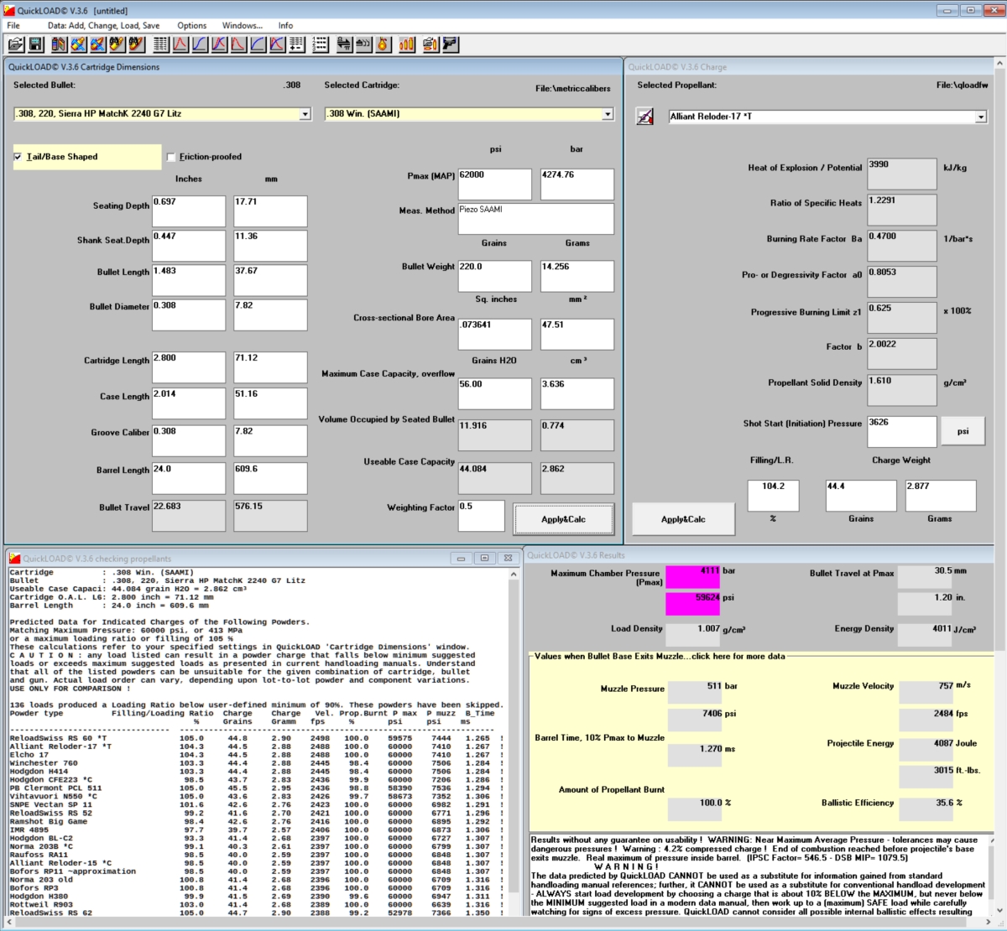The height and width of the screenshot is (931, 1007).
Task: Click the Maximum Case Capacity grains H2O field
Action: (x=495, y=393)
